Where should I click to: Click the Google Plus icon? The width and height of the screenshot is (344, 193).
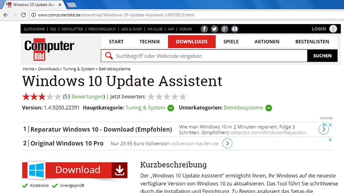click(224, 29)
